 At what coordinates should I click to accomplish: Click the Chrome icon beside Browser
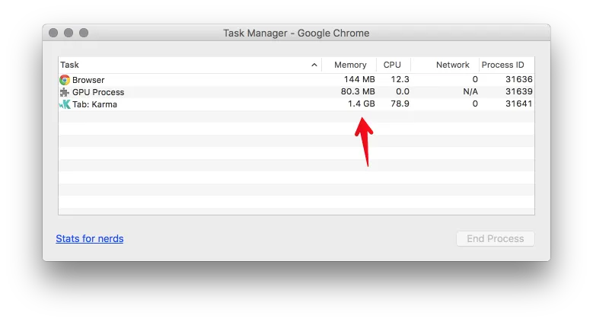pos(65,80)
